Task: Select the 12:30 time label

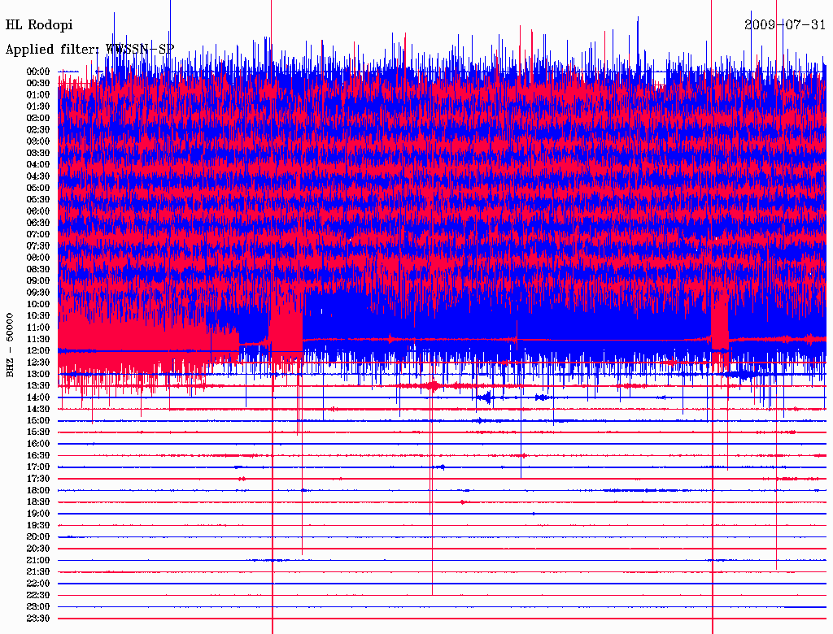Action: coord(38,363)
